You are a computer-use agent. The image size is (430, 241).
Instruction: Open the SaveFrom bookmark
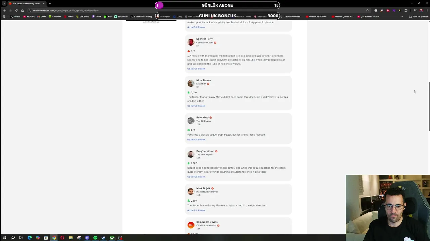tap(55, 16)
